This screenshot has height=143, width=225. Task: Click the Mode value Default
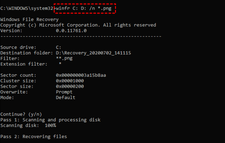pyautogui.click(x=65, y=97)
